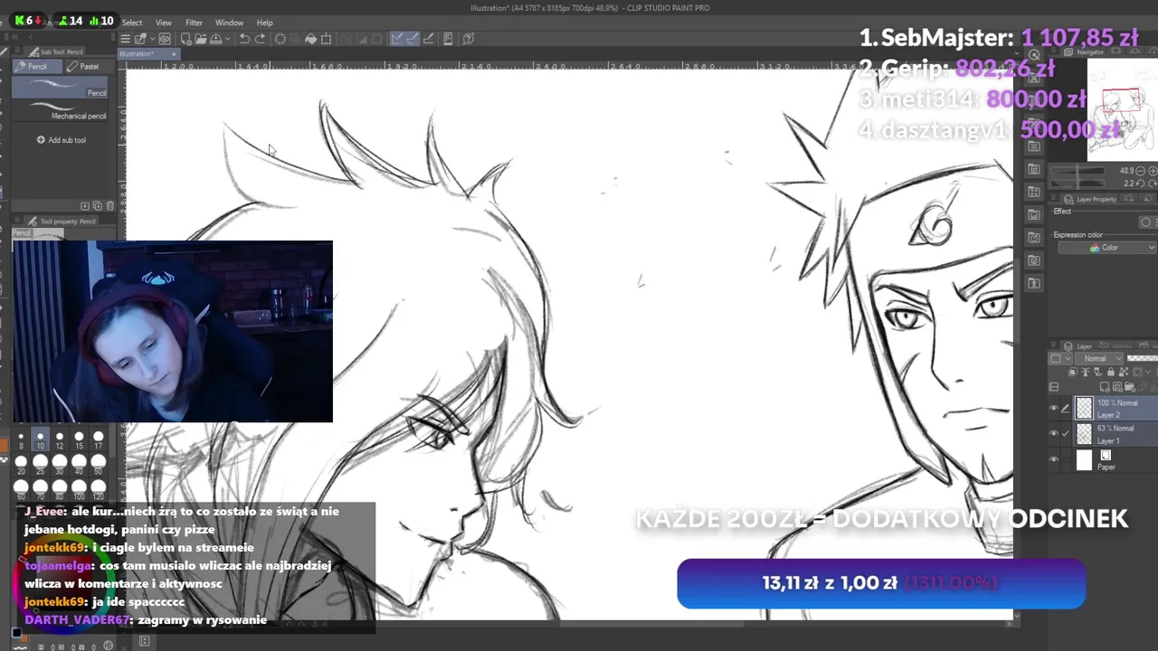Open the Filter menu
This screenshot has width=1158, height=651.
[194, 23]
